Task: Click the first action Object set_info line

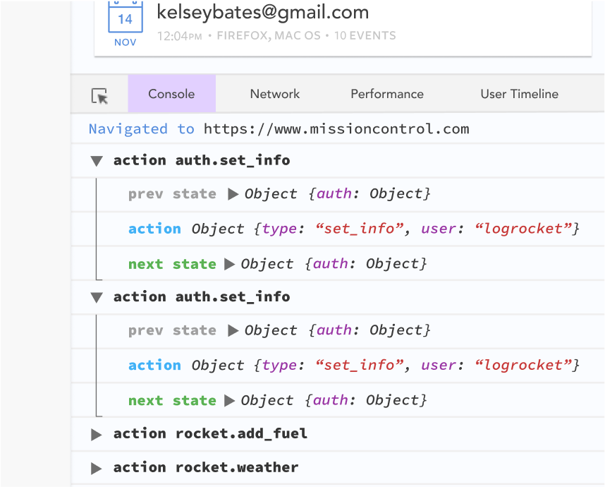Action: click(x=353, y=229)
